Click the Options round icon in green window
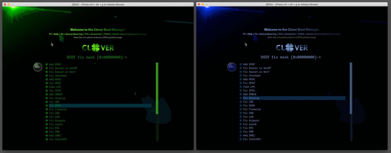Screen dimensions: 391x153 pyautogui.click(x=38, y=67)
